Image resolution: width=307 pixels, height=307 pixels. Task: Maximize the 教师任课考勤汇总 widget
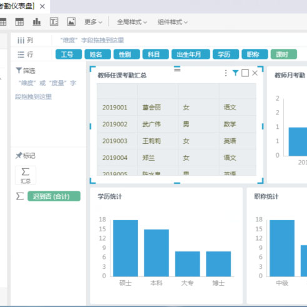coord(245,73)
